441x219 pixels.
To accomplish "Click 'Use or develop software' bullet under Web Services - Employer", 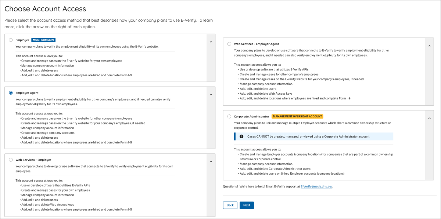I will tap(55, 185).
